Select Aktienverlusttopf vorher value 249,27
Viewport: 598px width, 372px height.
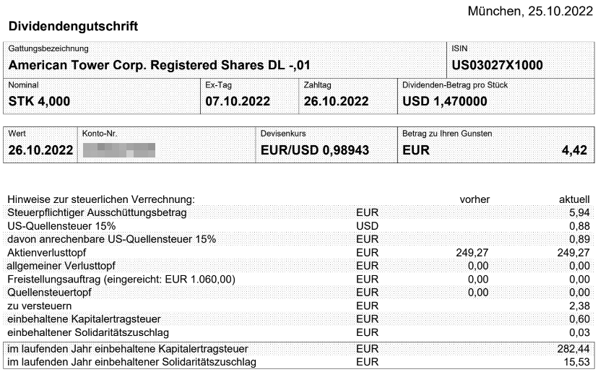pos(472,253)
